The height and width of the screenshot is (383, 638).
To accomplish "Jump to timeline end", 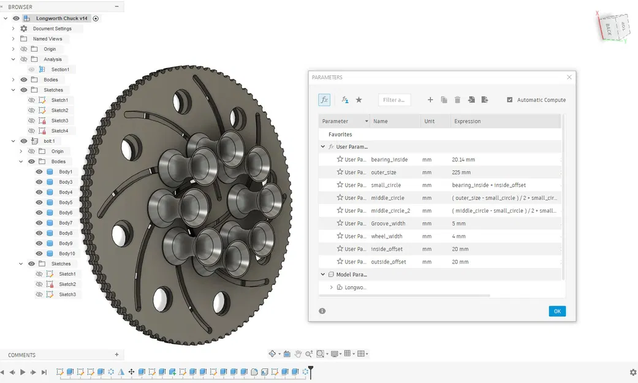I will point(44,372).
